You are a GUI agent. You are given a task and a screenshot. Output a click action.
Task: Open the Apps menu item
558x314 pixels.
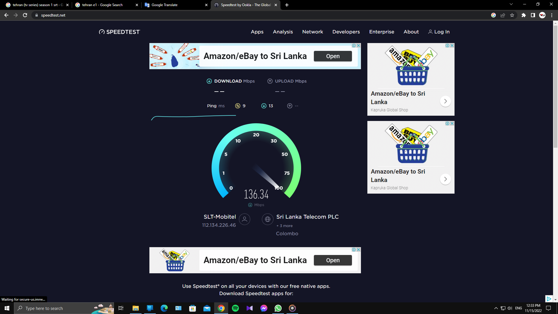pyautogui.click(x=257, y=32)
